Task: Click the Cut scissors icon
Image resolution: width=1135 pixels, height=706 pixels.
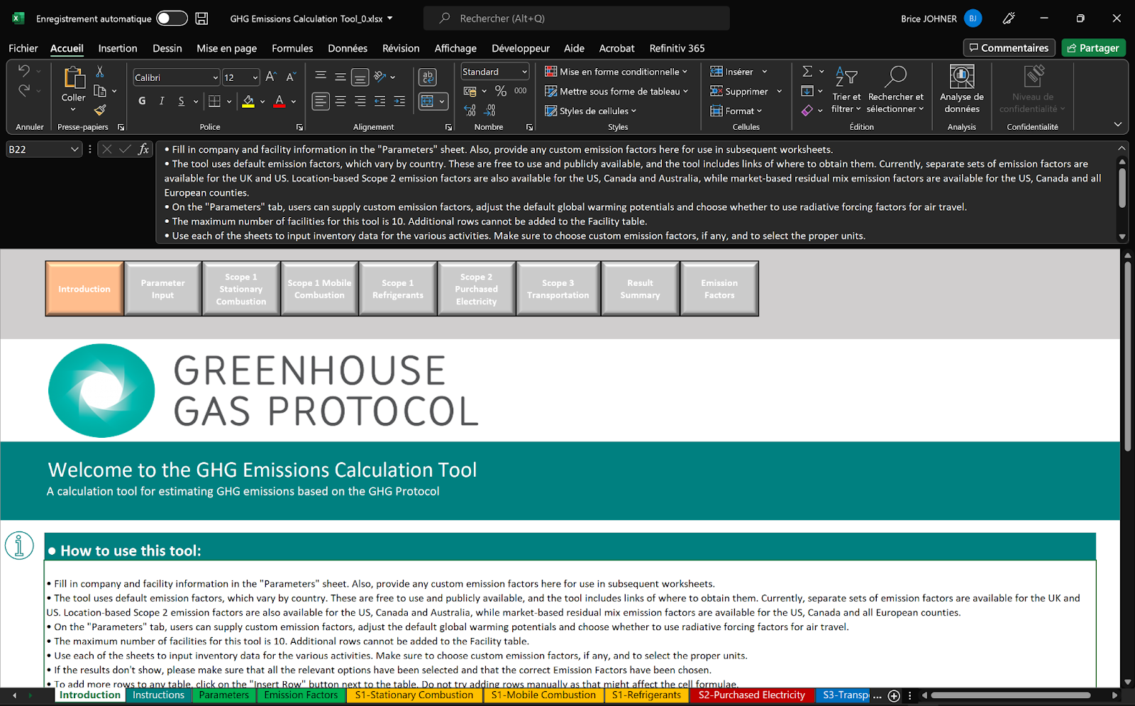Action: tap(100, 72)
